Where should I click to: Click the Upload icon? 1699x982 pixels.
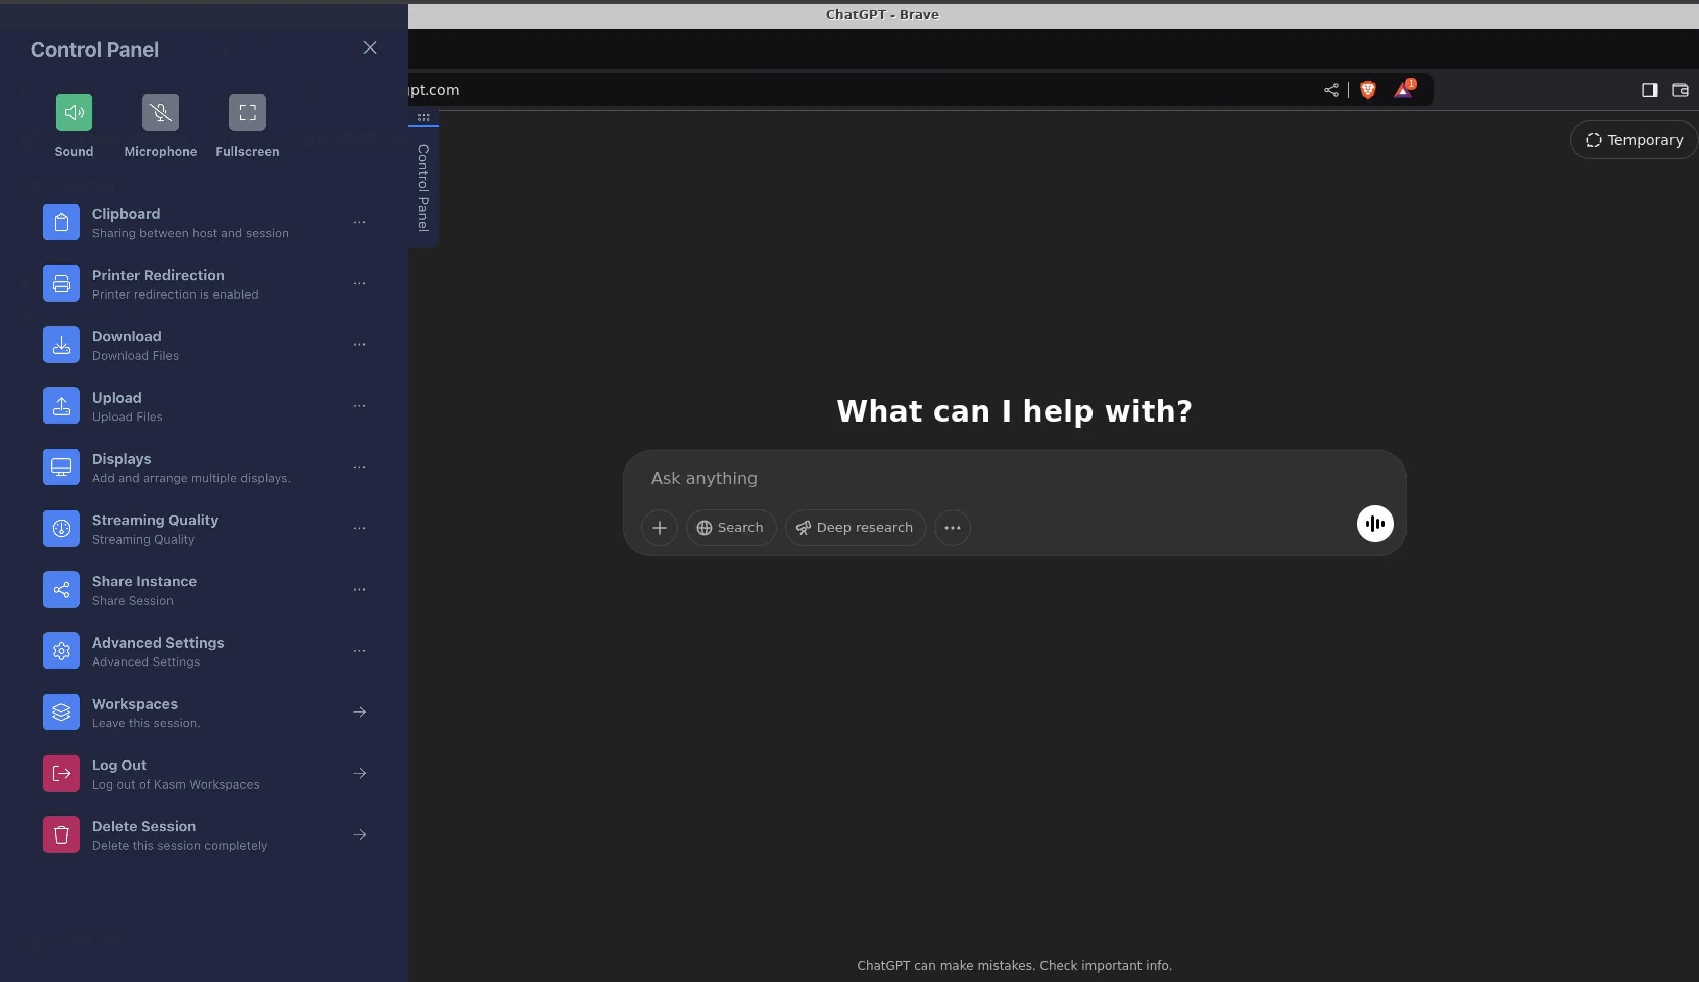(61, 406)
